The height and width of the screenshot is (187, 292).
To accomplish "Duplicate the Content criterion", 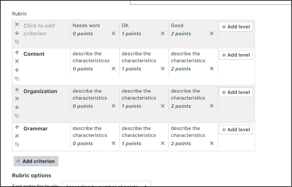I will tap(16, 79).
